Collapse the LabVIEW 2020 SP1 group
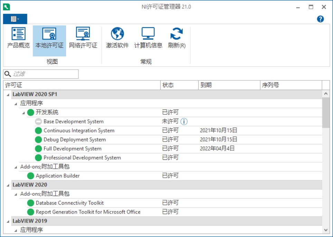The image size is (333, 237). [8, 95]
